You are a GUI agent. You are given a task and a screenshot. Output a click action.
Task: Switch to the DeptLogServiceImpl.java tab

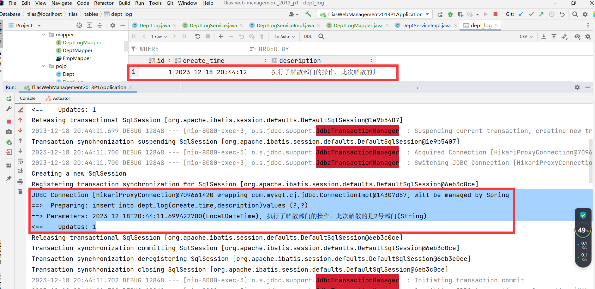click(285, 25)
